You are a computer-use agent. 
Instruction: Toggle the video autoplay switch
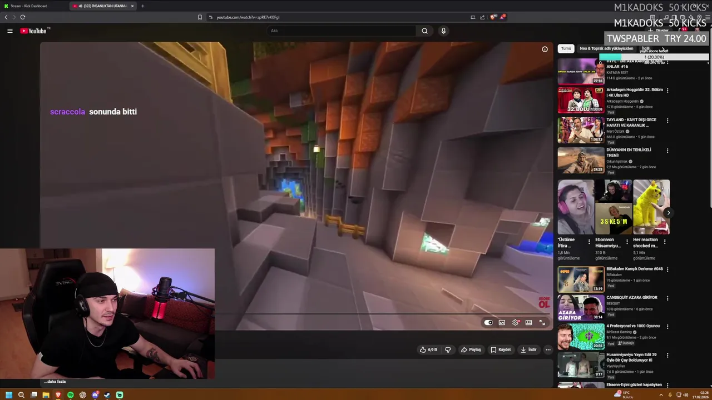click(488, 322)
